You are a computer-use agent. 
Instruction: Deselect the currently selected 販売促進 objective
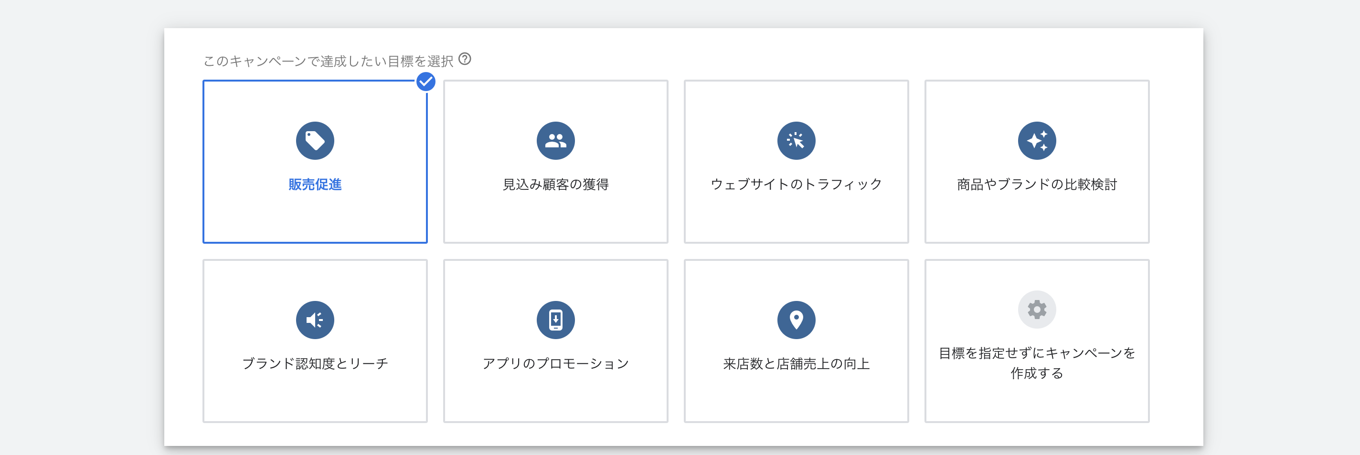[x=315, y=161]
